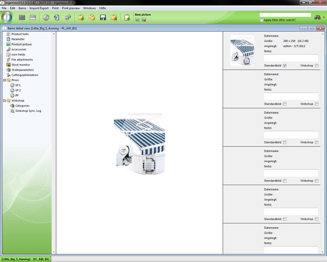Open the Print preview menu
Image resolution: width=327 pixels, height=262 pixels.
click(71, 8)
